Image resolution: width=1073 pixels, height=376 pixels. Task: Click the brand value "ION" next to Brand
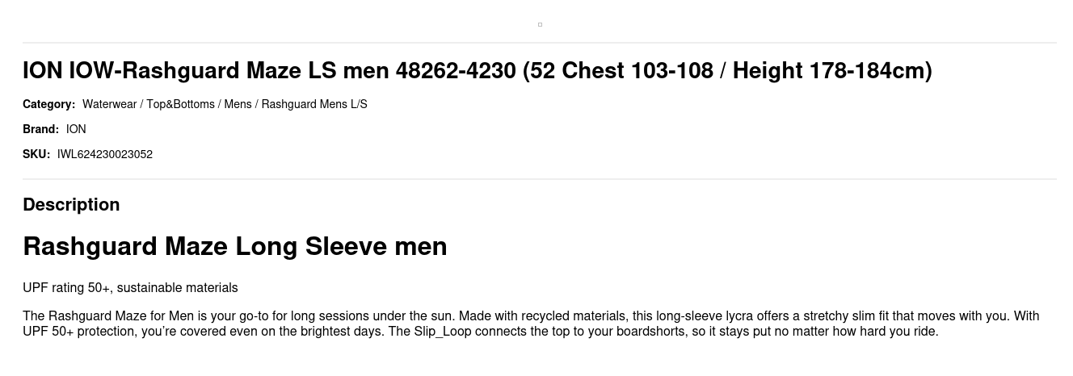(76, 129)
